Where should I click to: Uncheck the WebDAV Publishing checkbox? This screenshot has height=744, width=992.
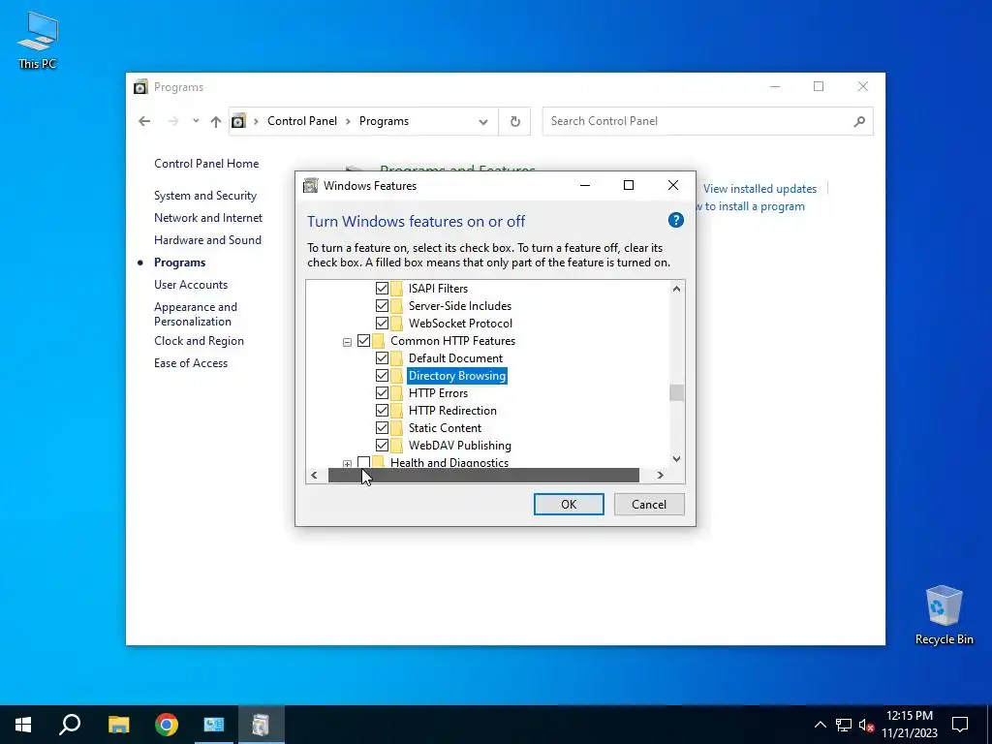pyautogui.click(x=382, y=446)
